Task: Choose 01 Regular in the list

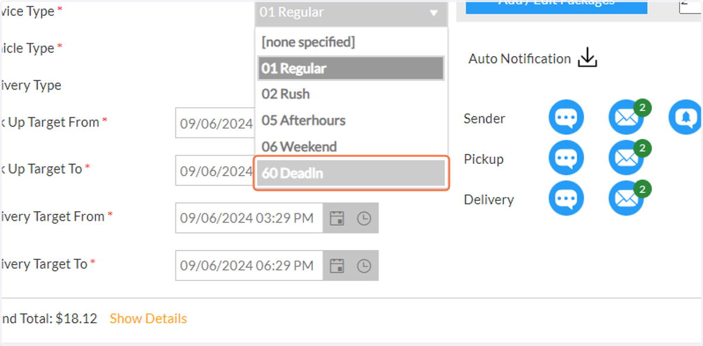Action: (351, 68)
